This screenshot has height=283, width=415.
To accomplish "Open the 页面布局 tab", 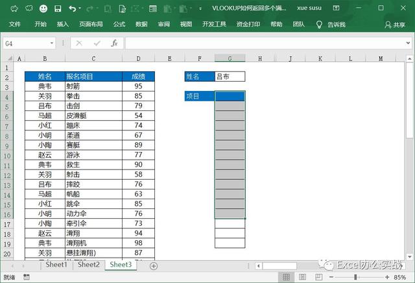I will pos(91,25).
